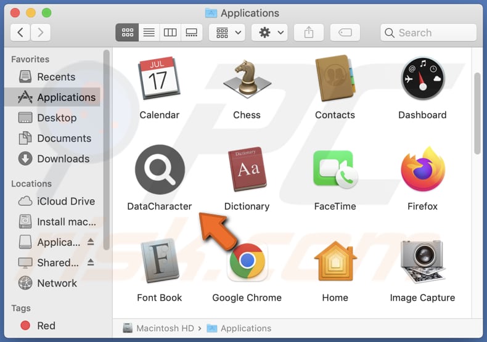This screenshot has height=342, width=487.
Task: Open Desktop in the sidebar
Action: tap(52, 118)
